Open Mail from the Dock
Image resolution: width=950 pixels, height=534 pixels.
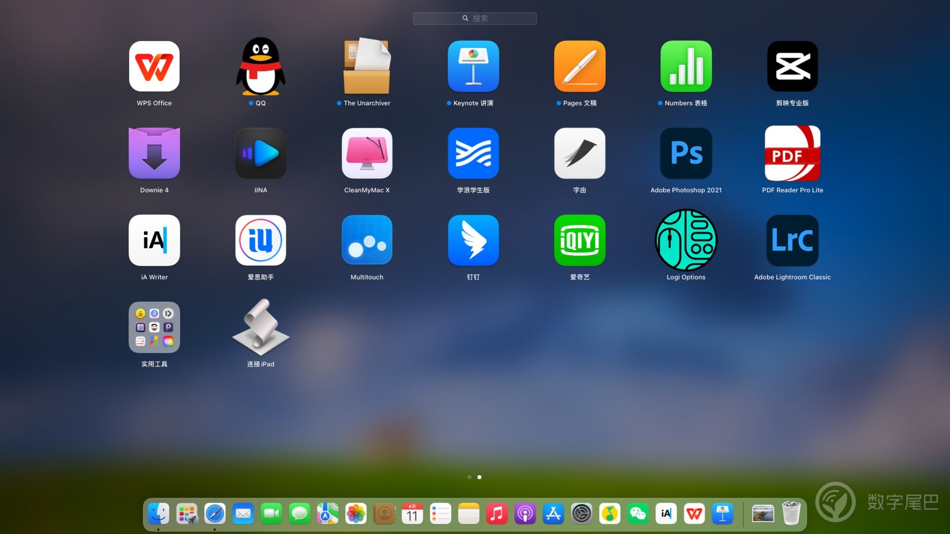pyautogui.click(x=243, y=513)
